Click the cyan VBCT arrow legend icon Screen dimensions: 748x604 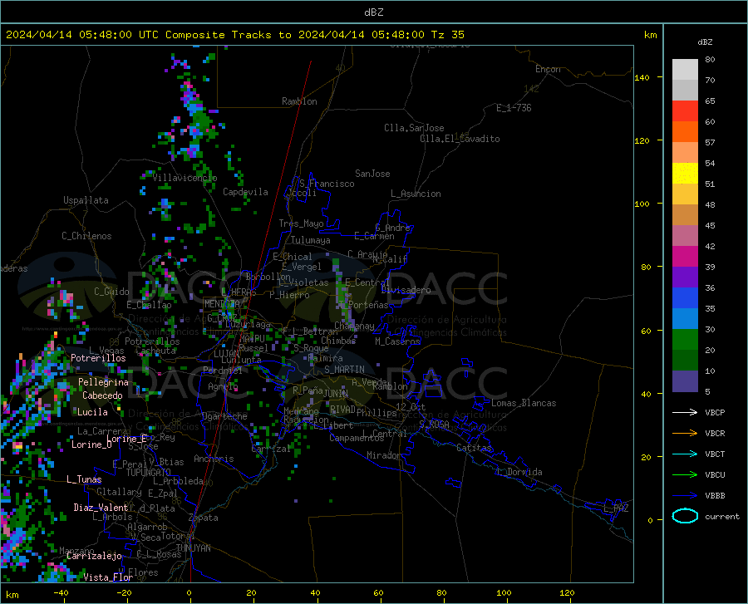685,454
